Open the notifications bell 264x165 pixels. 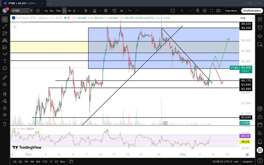coord(260,142)
